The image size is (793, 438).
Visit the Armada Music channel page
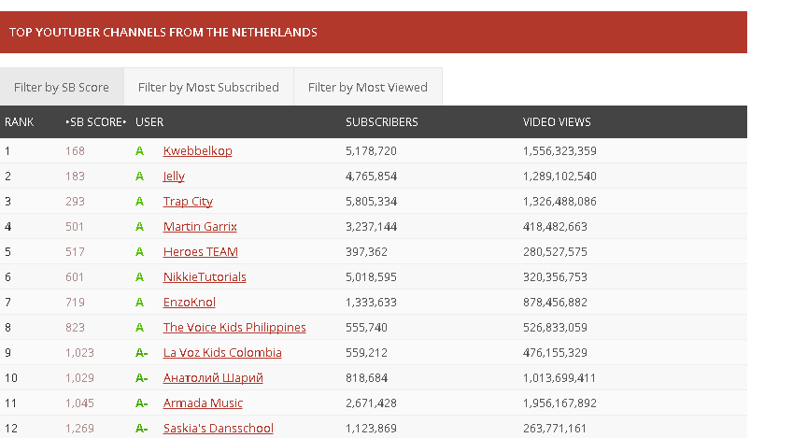pyautogui.click(x=203, y=403)
